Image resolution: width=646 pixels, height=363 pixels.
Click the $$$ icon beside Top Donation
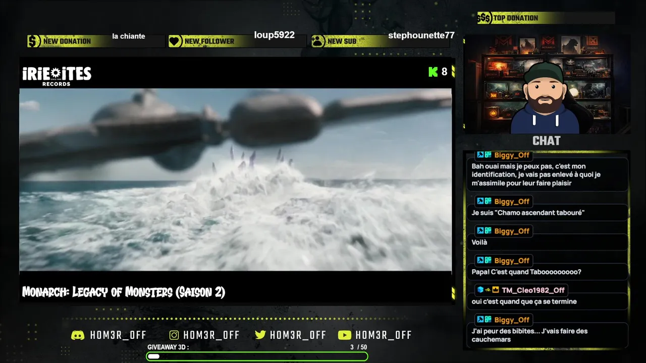click(x=484, y=18)
